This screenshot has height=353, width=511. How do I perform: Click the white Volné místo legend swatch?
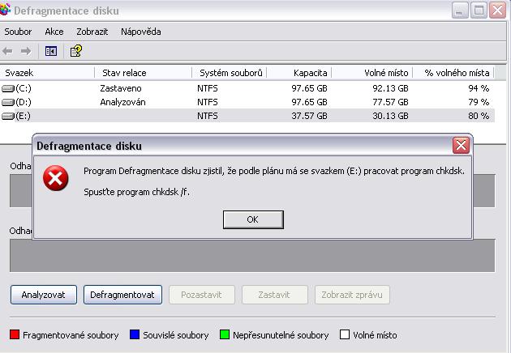(345, 334)
